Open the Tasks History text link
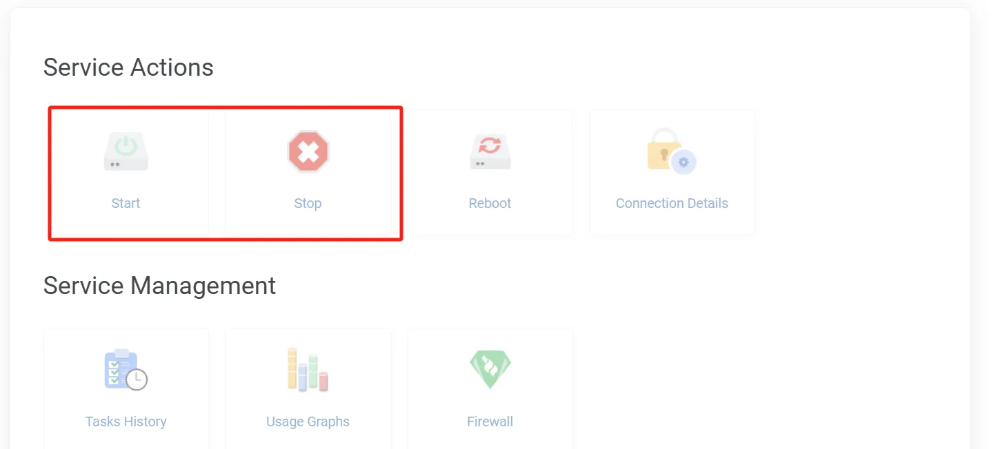Screen dimensions: 998x449 126,421
